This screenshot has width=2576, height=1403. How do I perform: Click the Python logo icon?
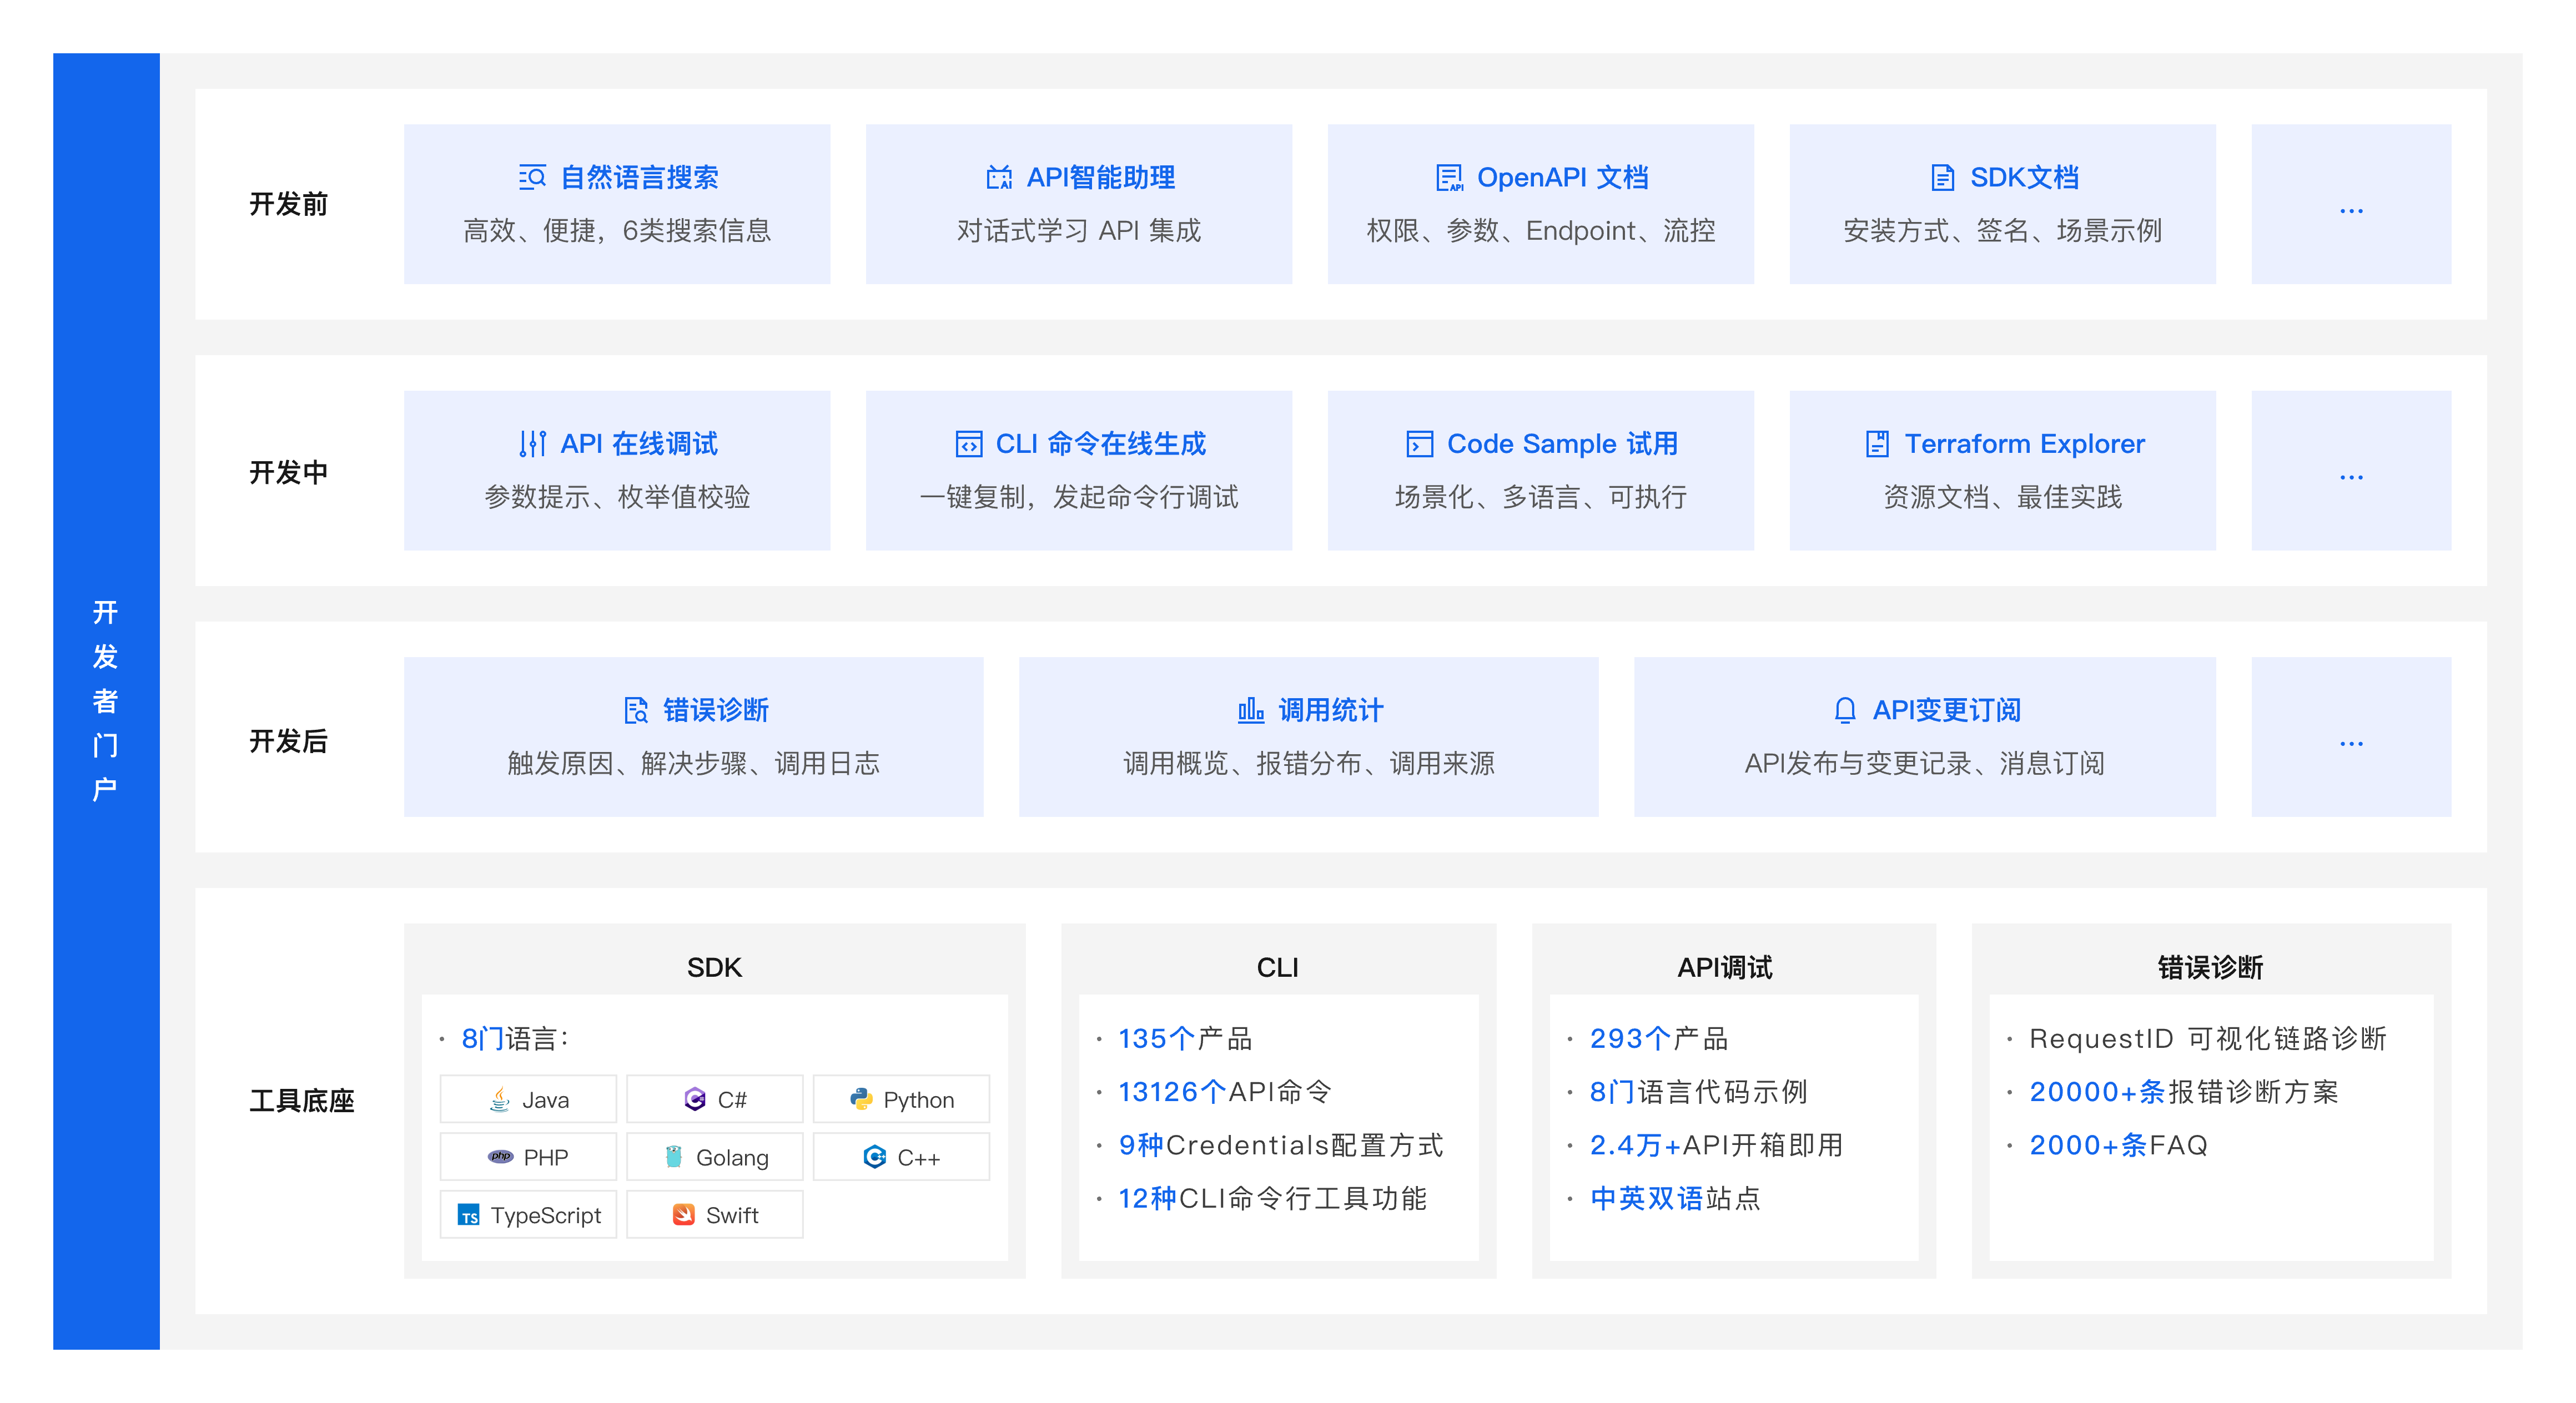coord(861,1100)
